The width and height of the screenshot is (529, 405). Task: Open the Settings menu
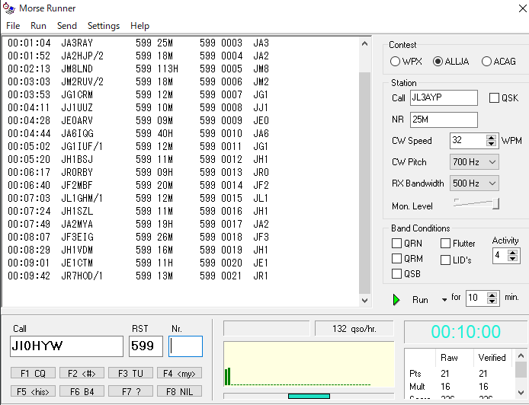point(103,26)
